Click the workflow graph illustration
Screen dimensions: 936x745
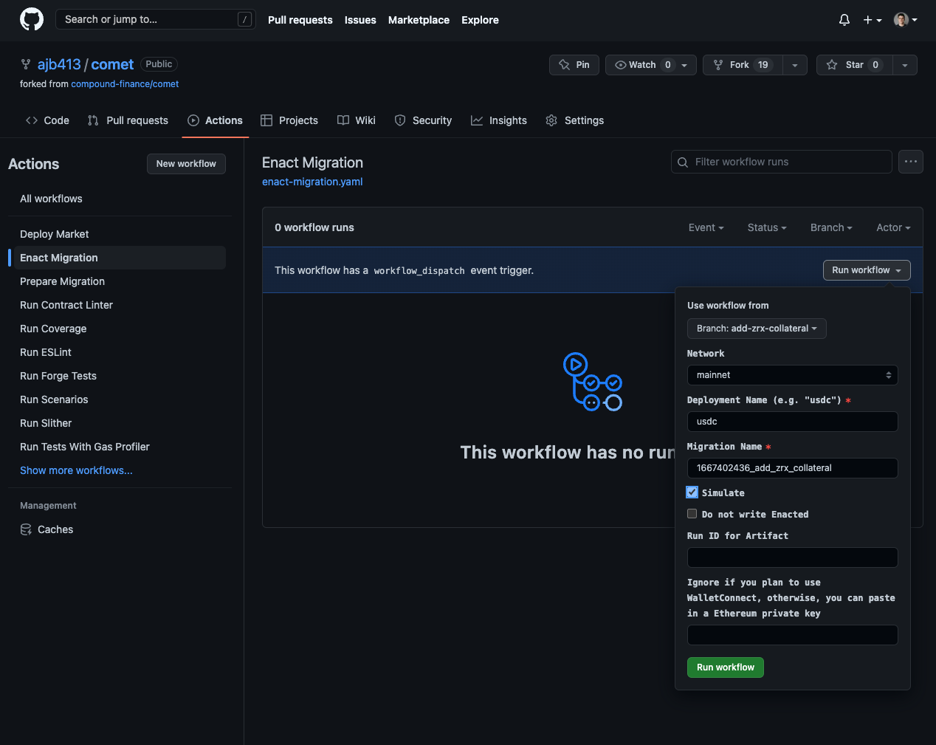tap(593, 382)
